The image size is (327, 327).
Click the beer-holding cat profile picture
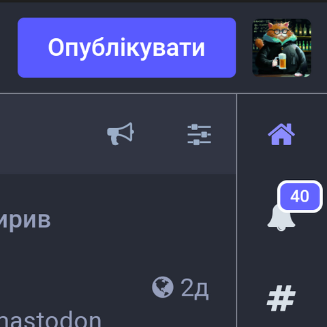click(x=282, y=48)
